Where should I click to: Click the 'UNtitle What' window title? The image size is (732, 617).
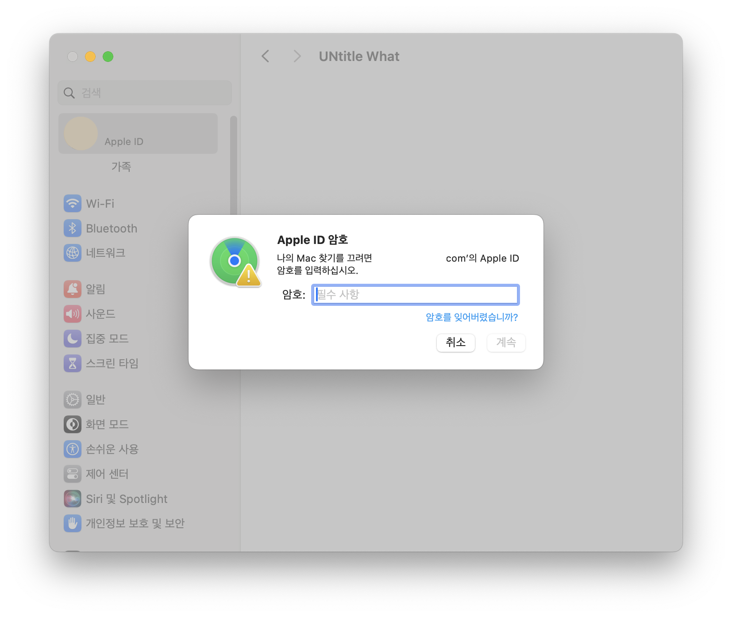(359, 57)
